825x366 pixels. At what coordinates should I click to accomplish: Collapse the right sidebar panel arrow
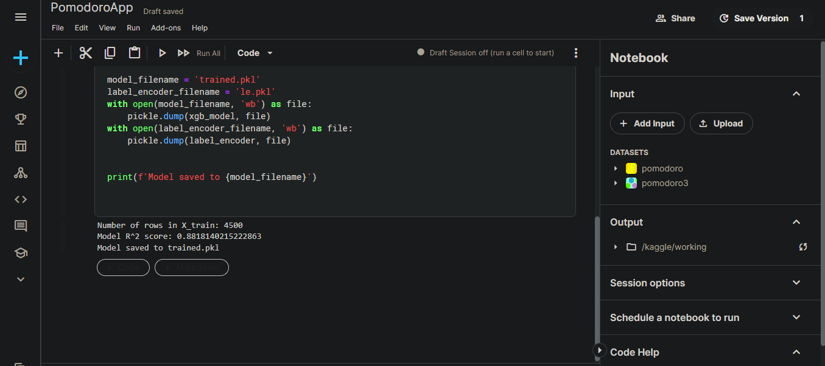[x=600, y=350]
